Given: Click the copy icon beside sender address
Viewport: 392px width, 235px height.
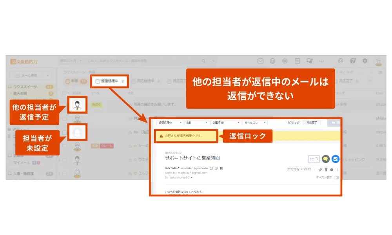Looking at the screenshot, I should pyautogui.click(x=216, y=168).
